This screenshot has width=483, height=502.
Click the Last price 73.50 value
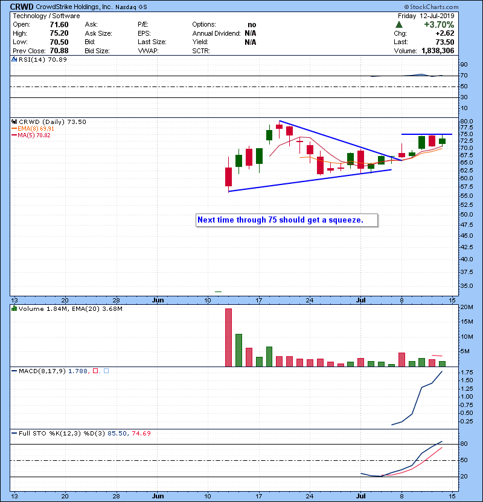[x=444, y=42]
